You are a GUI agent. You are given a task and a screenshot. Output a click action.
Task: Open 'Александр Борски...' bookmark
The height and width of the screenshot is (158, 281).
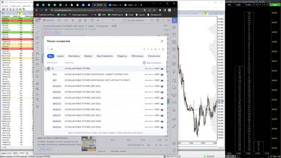pos(79,15)
